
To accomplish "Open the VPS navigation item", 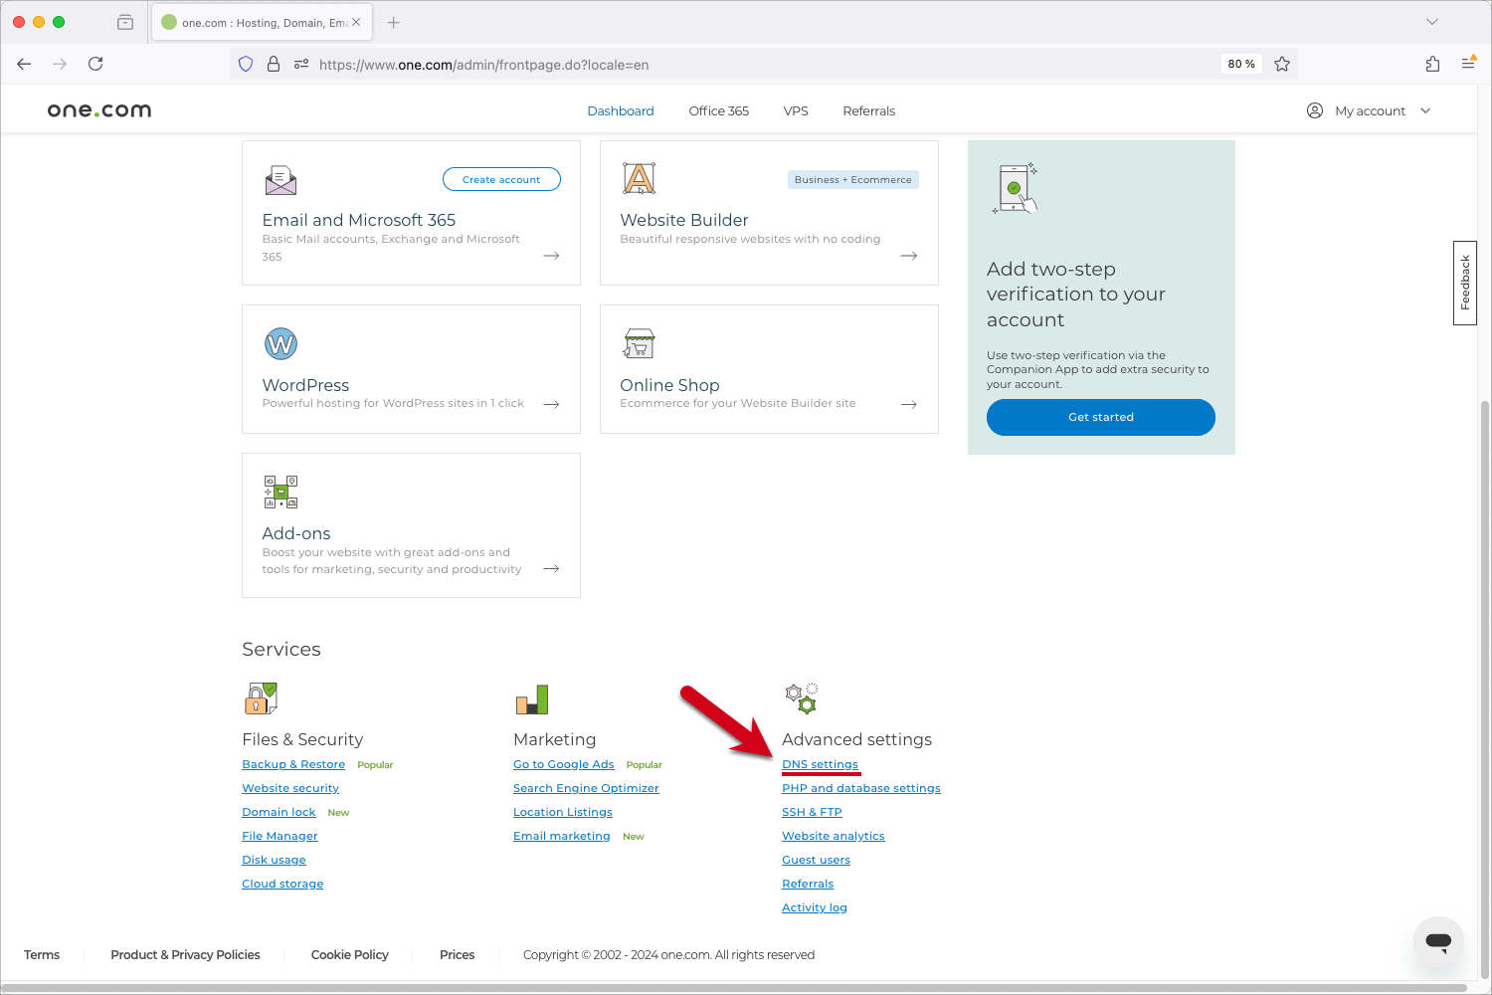I will coord(796,110).
